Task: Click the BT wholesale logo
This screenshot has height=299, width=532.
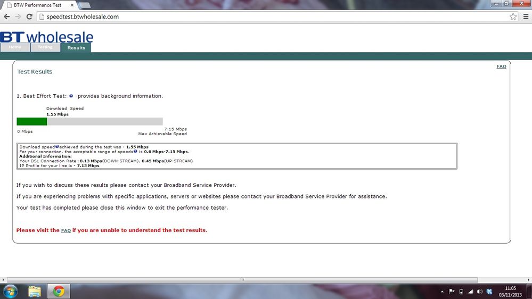Action: point(47,37)
